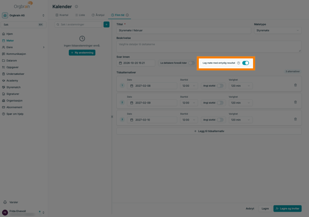This screenshot has height=217, width=309.
Task: Expand the Eiere sidebar item chevron
Action: [44, 47]
